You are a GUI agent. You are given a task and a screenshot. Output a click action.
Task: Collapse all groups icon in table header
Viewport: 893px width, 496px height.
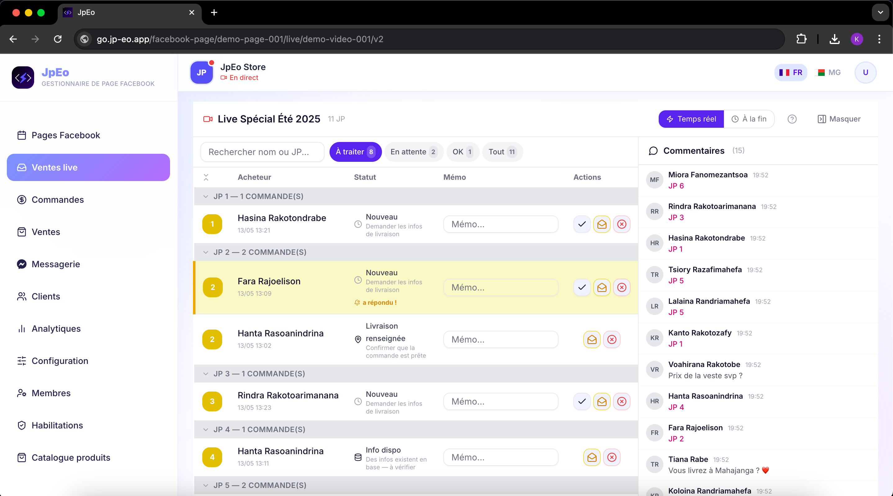point(206,177)
